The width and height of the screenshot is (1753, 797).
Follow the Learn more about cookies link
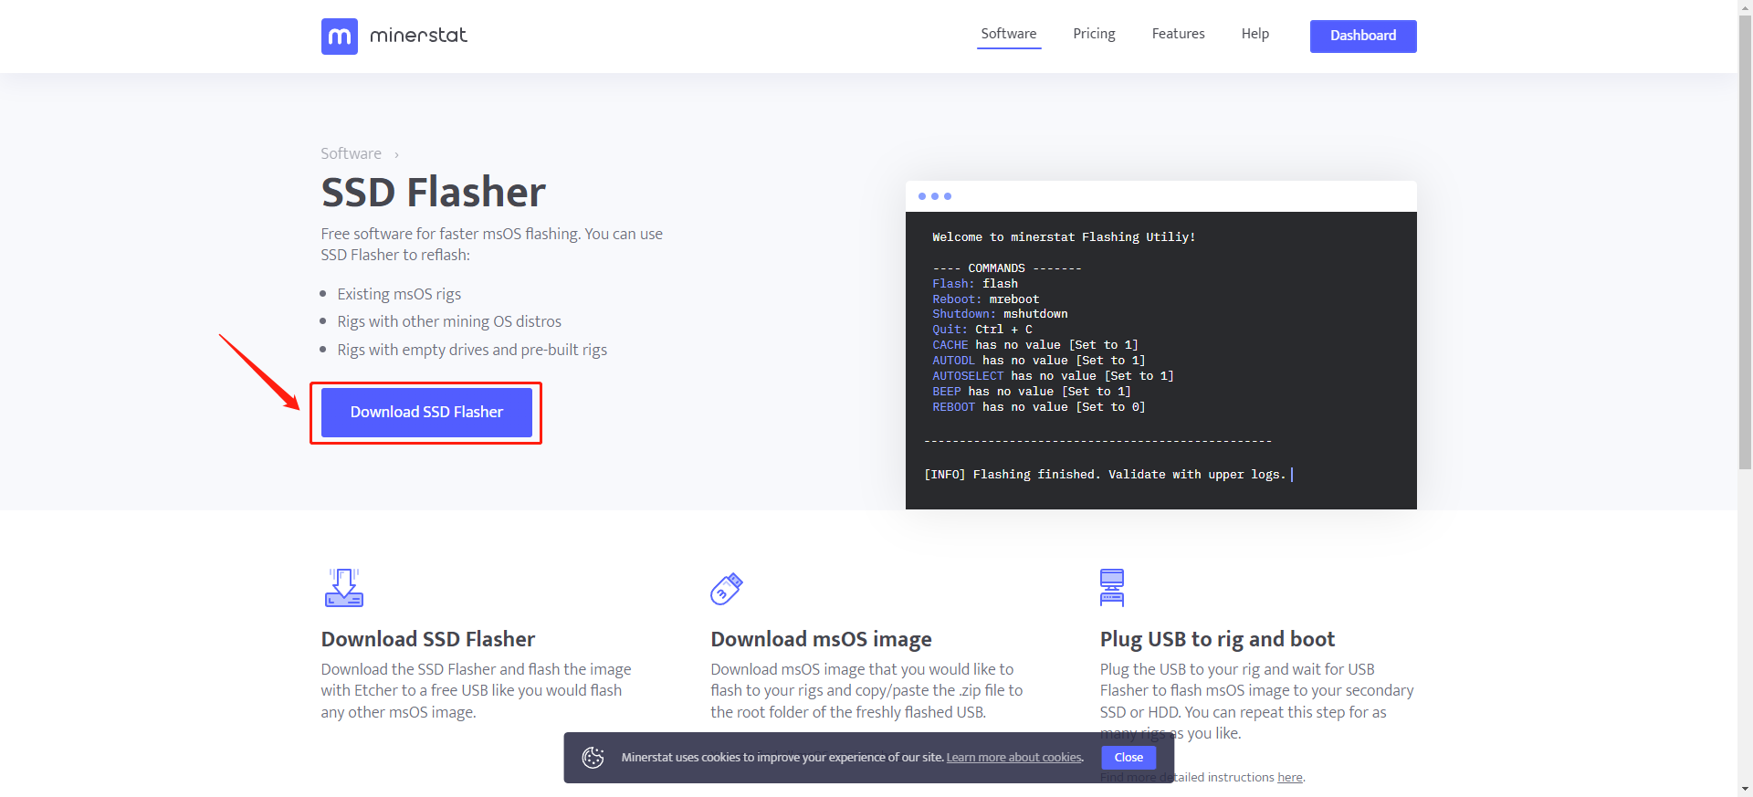pyautogui.click(x=1014, y=758)
